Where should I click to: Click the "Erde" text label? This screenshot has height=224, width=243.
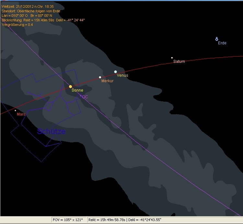(x=222, y=43)
